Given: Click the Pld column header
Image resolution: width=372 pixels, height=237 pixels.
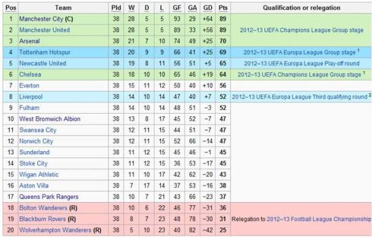Looking at the screenshot, I should coord(116,8).
